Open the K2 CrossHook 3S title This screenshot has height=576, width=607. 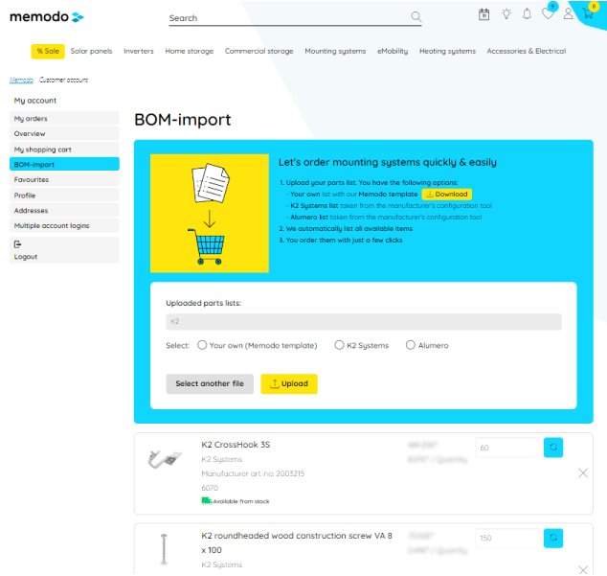[236, 444]
